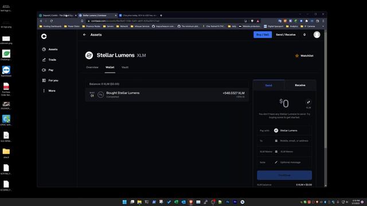This screenshot has height=206, width=367.
Task: Open Photoshop from the taskbar
Action: click(x=228, y=202)
